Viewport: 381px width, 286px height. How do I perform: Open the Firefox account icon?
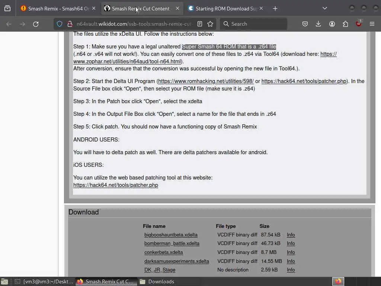[x=332, y=24]
